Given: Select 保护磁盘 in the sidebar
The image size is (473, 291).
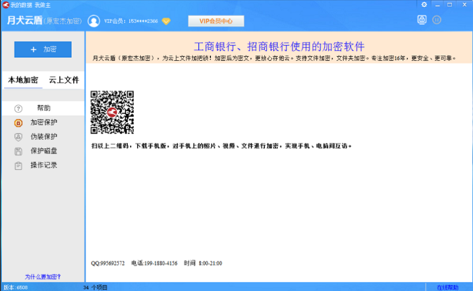Looking at the screenshot, I should [x=44, y=151].
